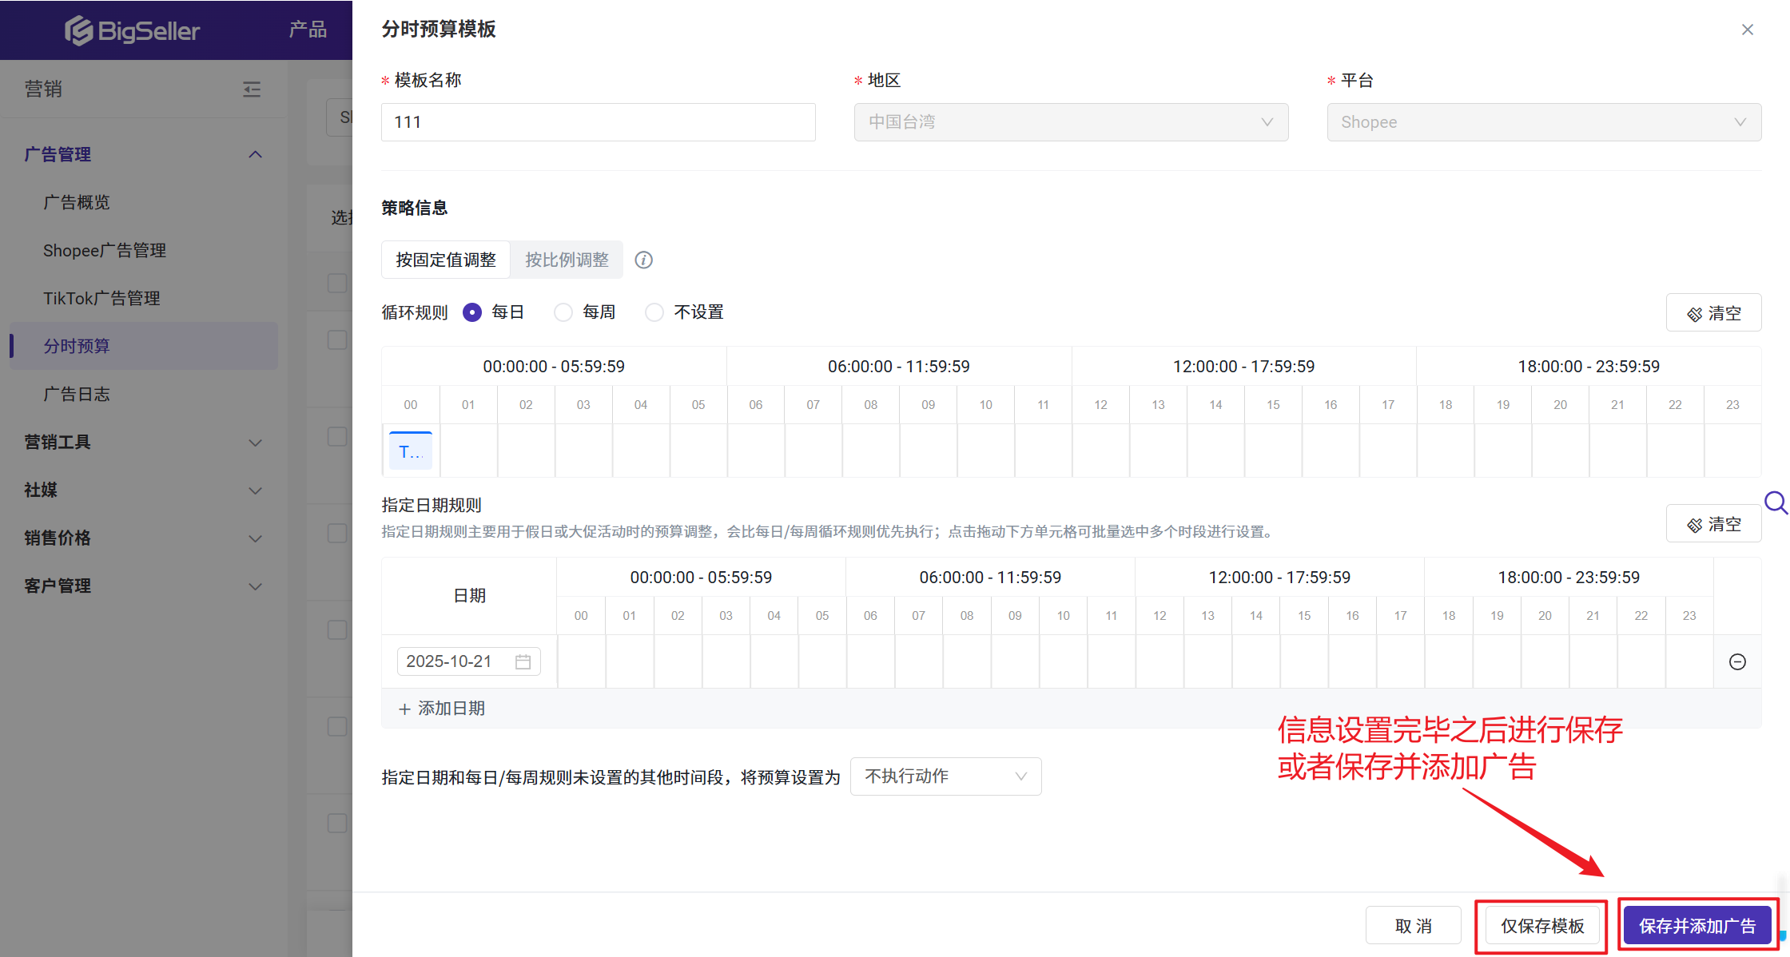Click the template name input field
The height and width of the screenshot is (957, 1790).
pos(598,122)
